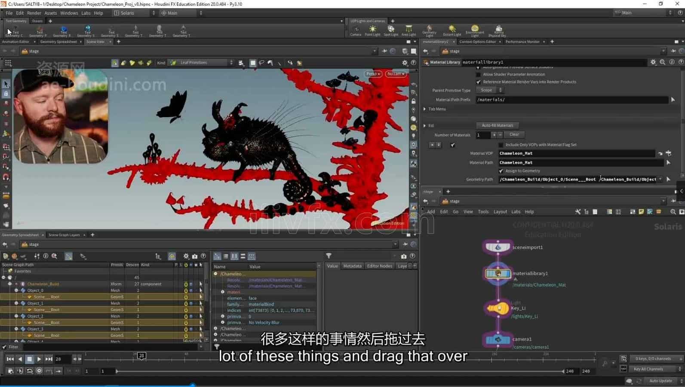Viewport: 685px width, 387px height.
Task: Expand the Fill section
Action: [424, 126]
